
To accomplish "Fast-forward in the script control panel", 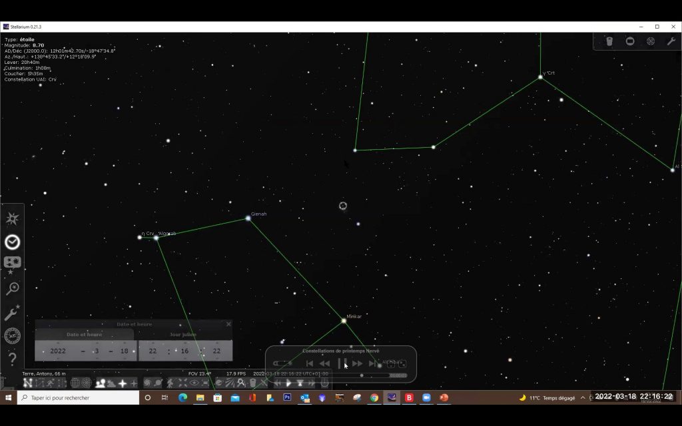I will point(358,363).
